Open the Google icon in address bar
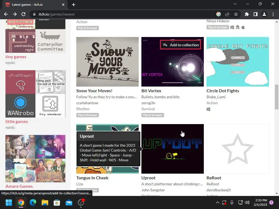The height and width of the screenshot is (209, 279). (219, 14)
